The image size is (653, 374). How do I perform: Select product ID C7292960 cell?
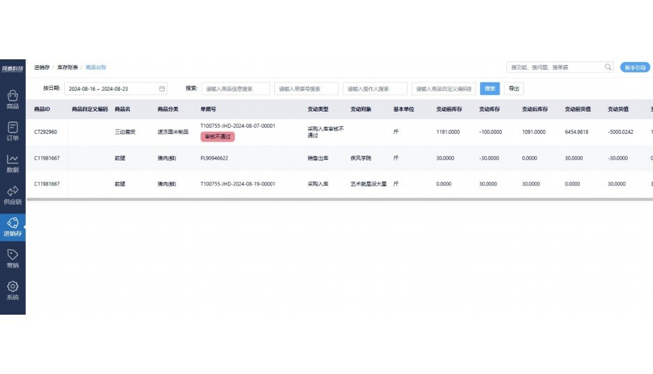point(45,132)
